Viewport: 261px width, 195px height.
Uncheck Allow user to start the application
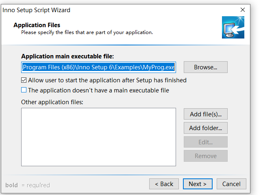pos(24,80)
